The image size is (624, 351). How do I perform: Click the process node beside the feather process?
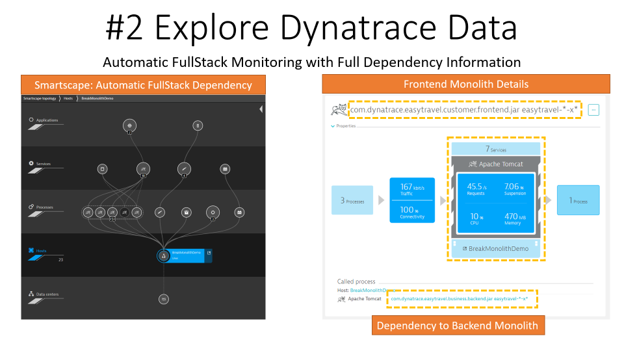187,213
